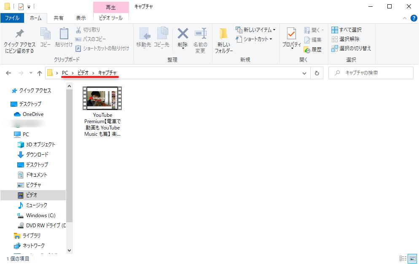Expand address bar history dropdown
Image resolution: width=419 pixels, height=264 pixels.
[x=304, y=73]
